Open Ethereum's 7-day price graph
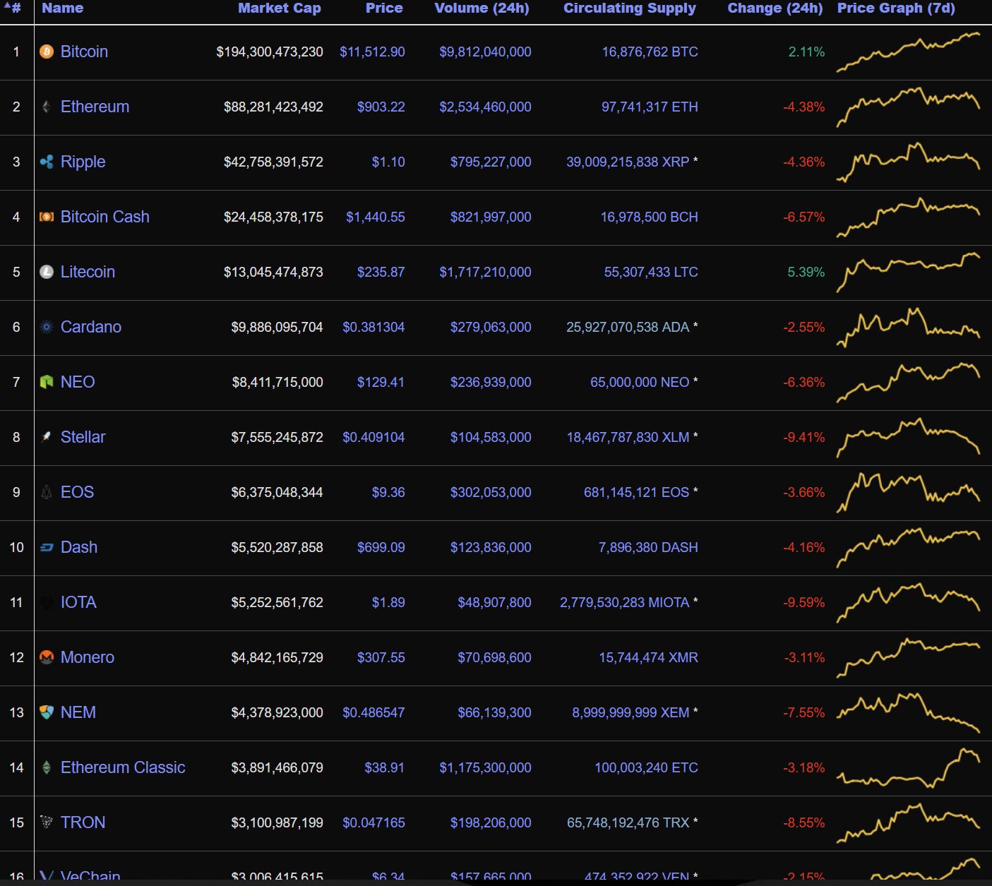 coord(908,107)
